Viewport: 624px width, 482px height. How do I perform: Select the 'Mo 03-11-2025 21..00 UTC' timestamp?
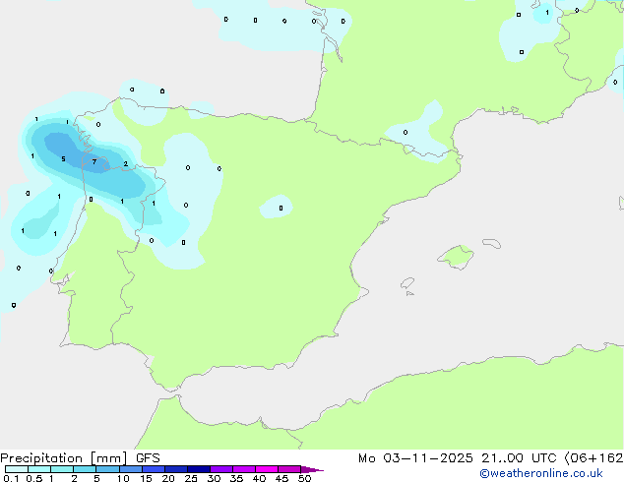coord(458,458)
